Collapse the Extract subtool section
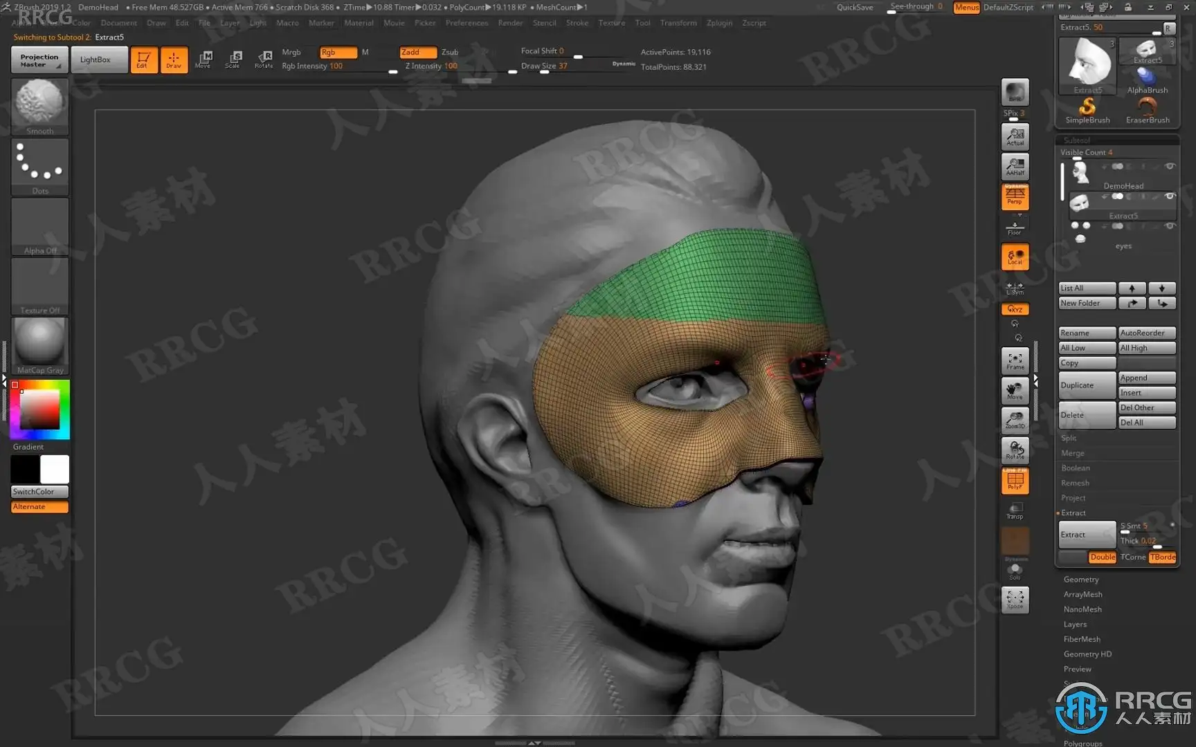Screen dimensions: 1196x747 [1073, 513]
